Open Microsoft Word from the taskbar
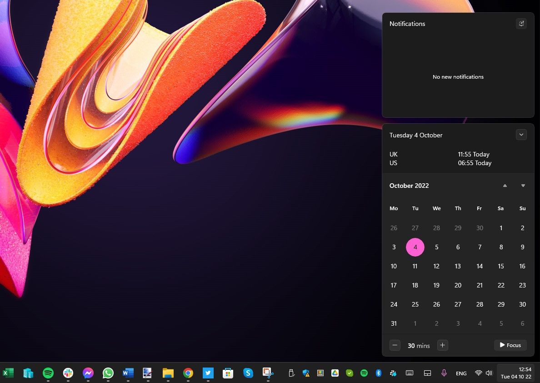Viewport: 540px width, 383px height. coord(128,373)
